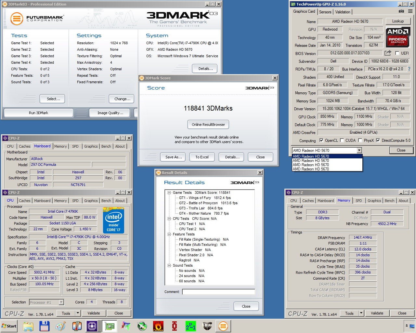
Task: Click Validate in CPU-Z Memory window
Action: pos(377,313)
